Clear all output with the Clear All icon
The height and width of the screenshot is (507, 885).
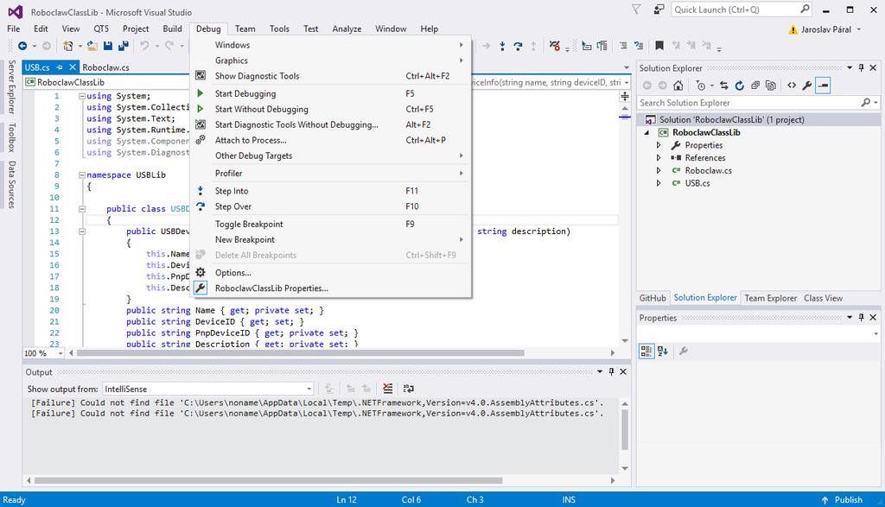click(x=388, y=389)
